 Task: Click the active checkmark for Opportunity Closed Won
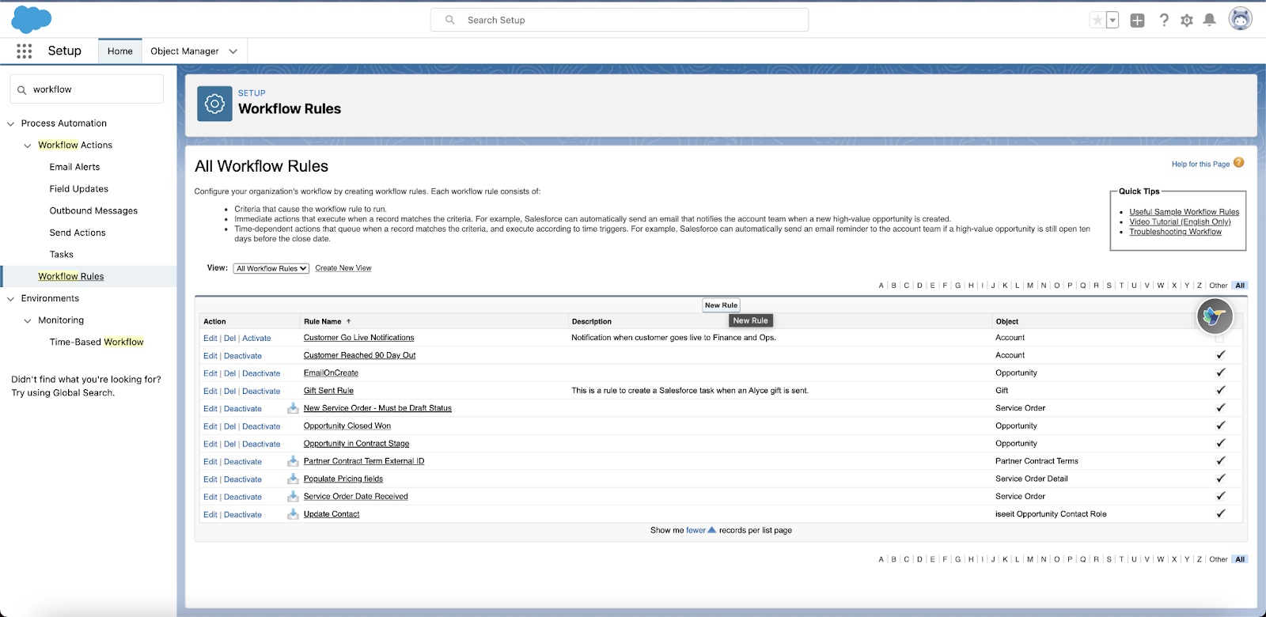coord(1221,426)
